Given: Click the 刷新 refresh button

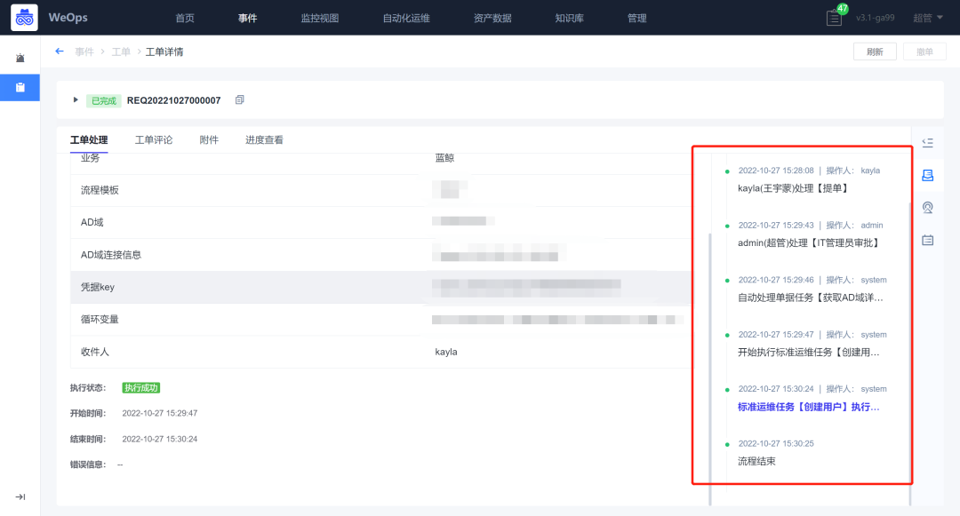Looking at the screenshot, I should [875, 51].
